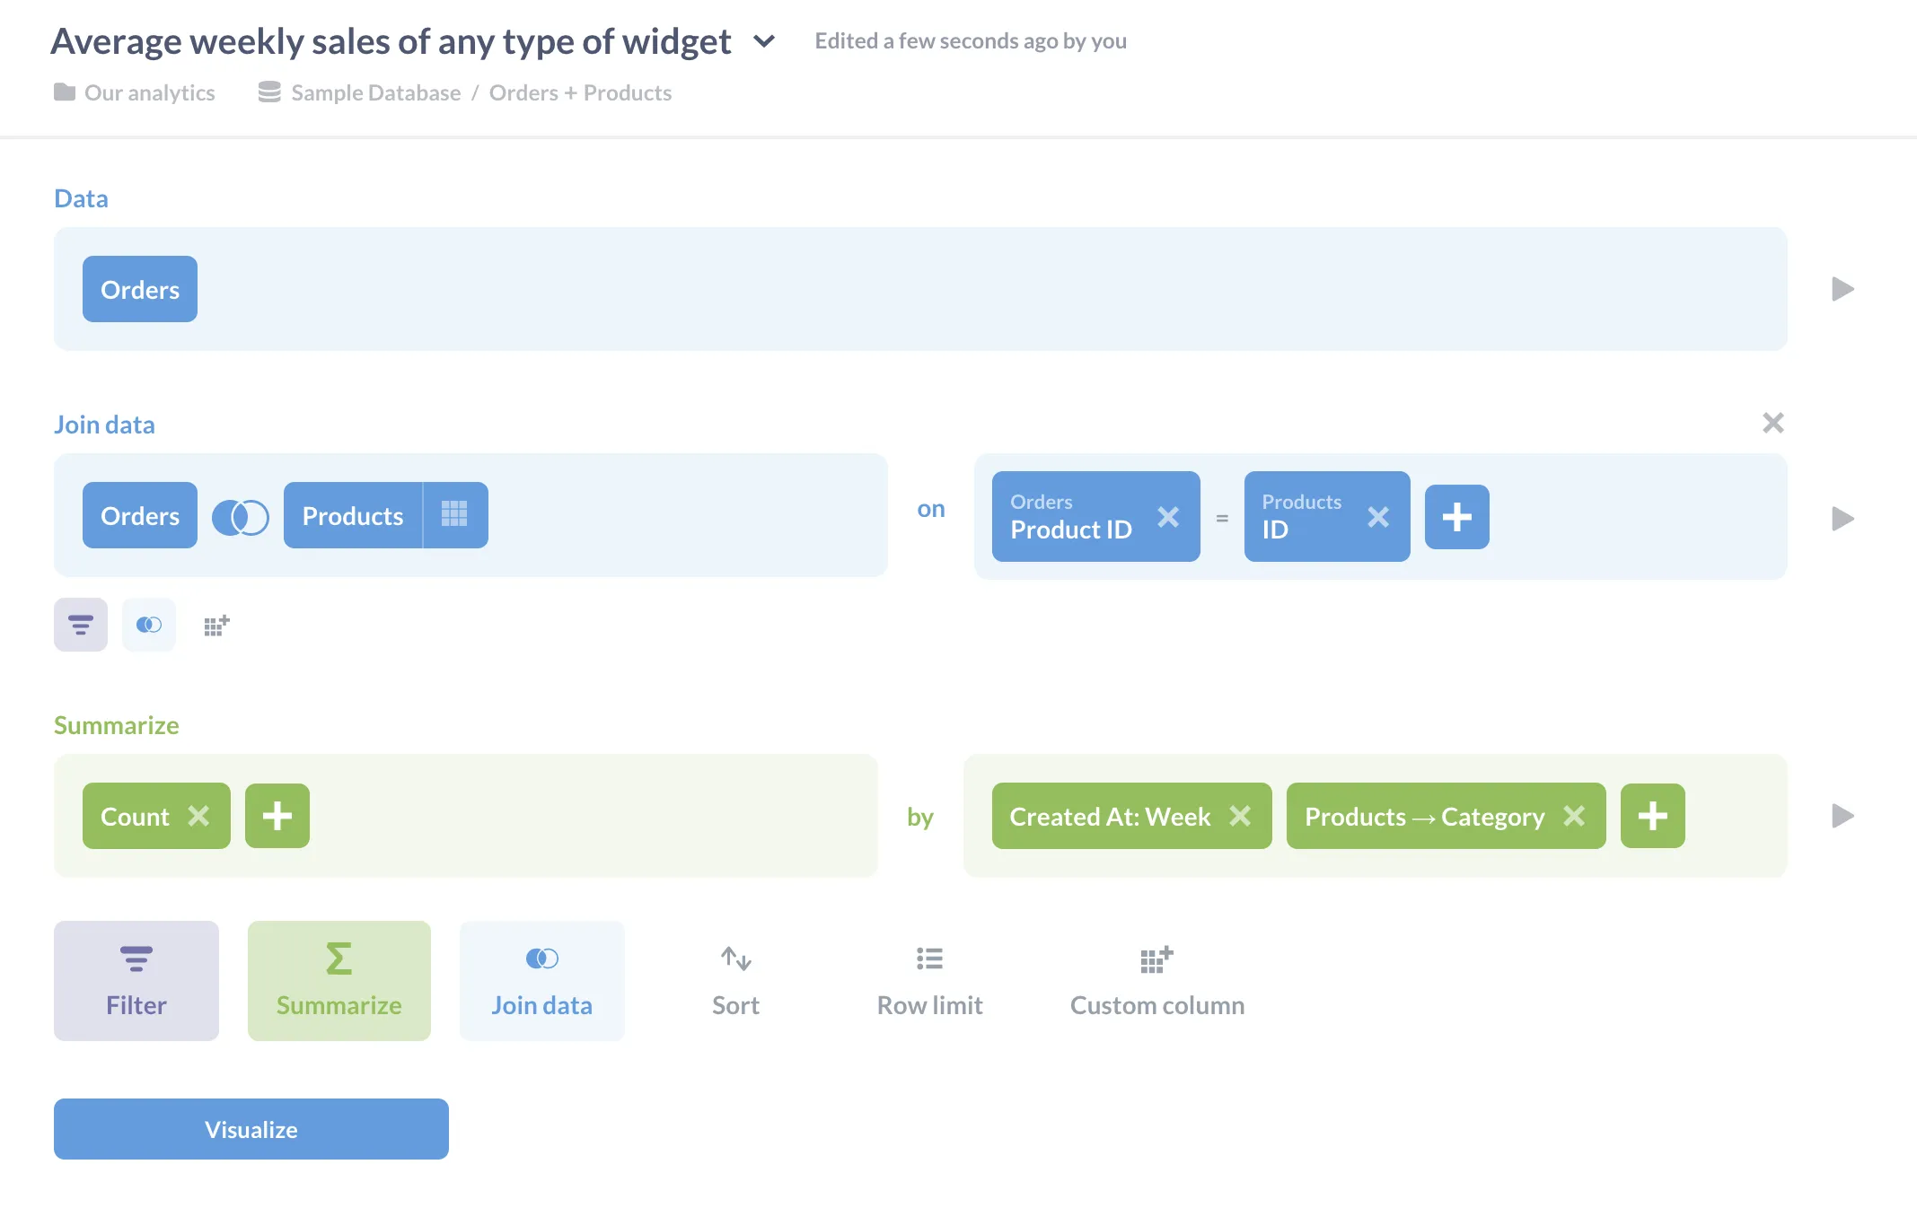This screenshot has width=1917, height=1208.
Task: Expand the question title dropdown
Action: pos(764,41)
